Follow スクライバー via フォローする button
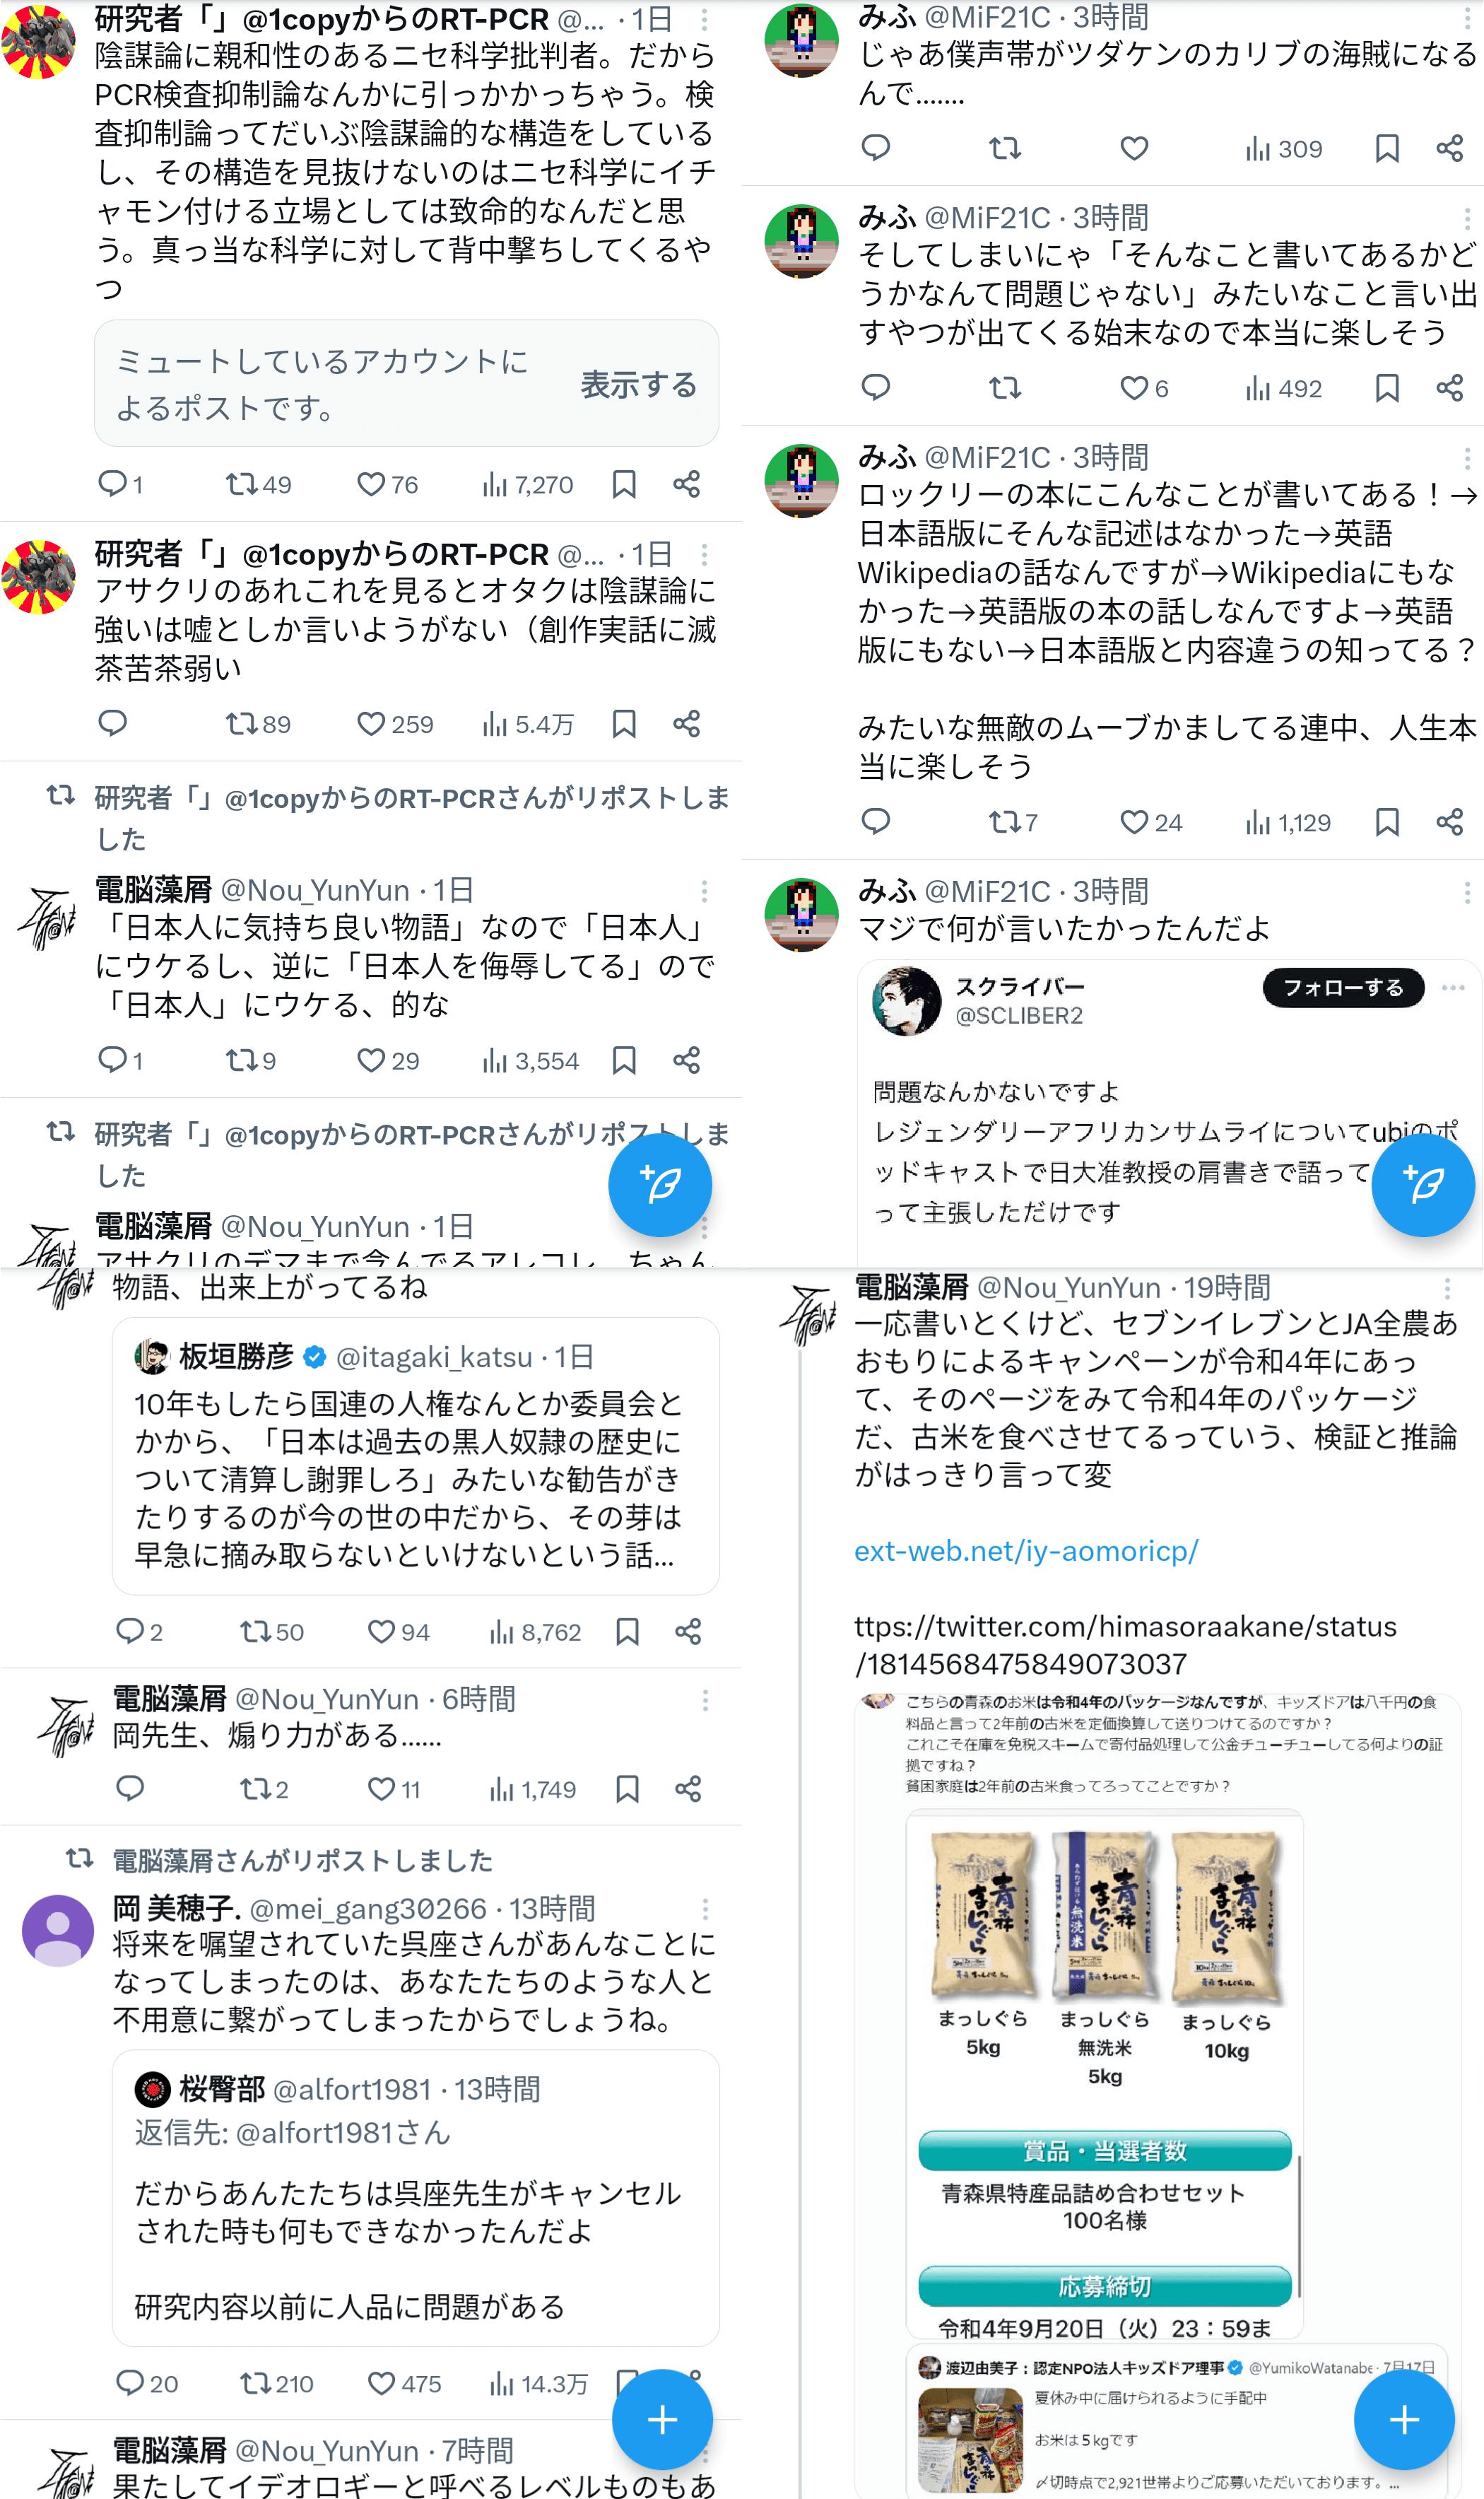Image resolution: width=1484 pixels, height=2499 pixels. (x=1343, y=988)
